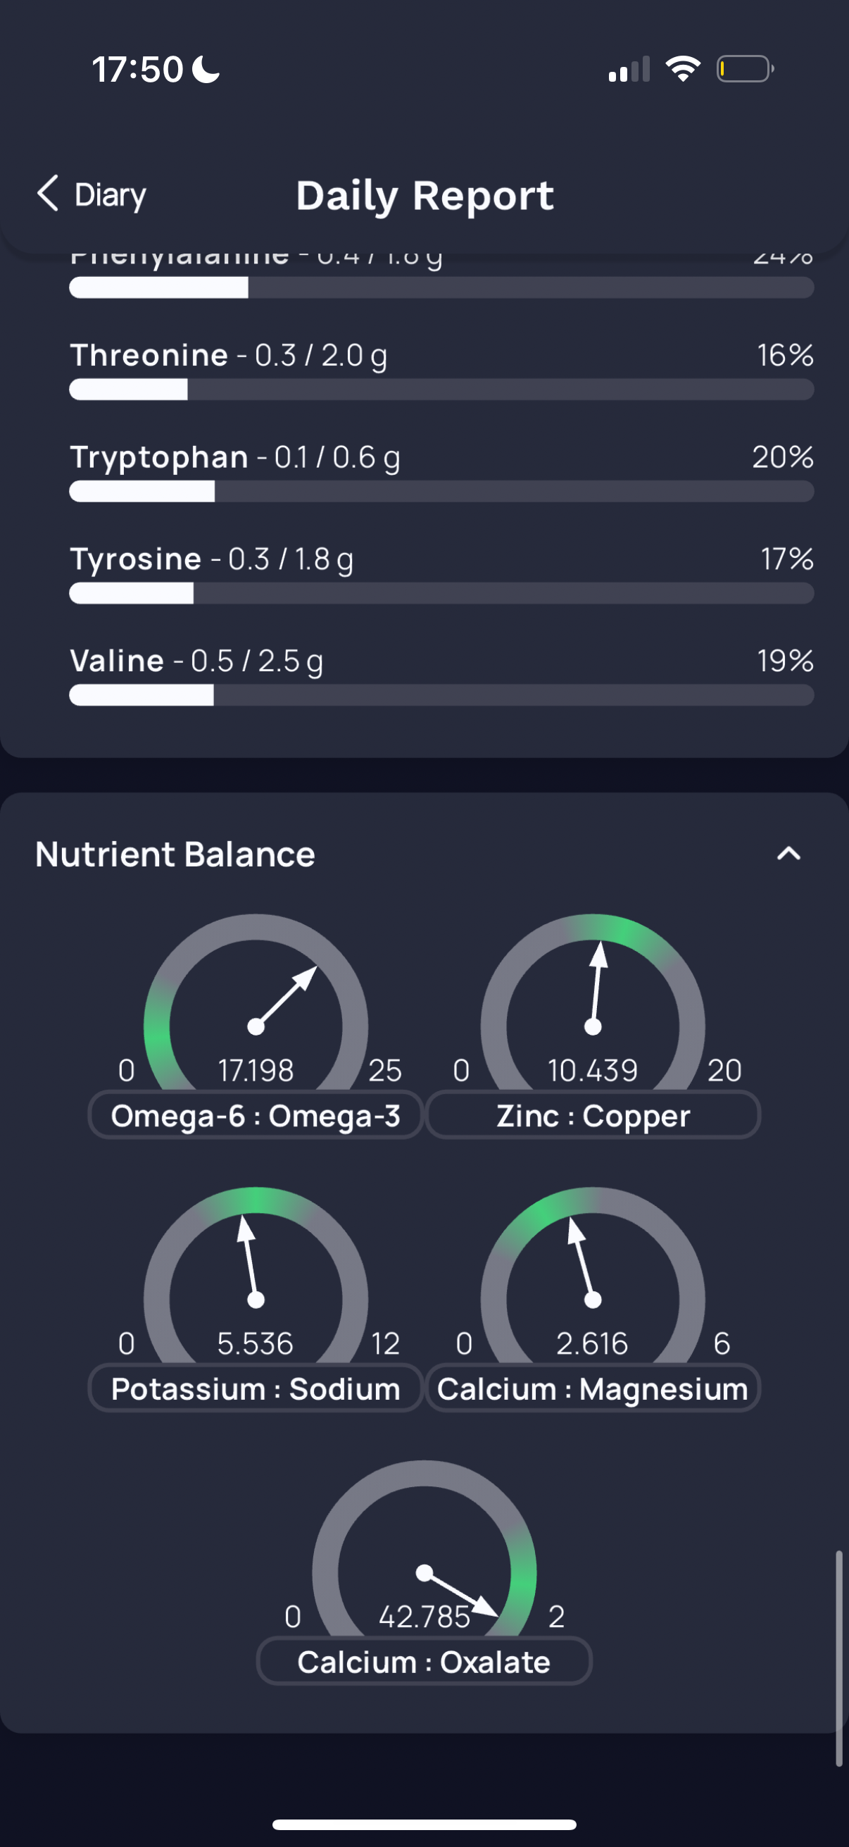The width and height of the screenshot is (849, 1847).
Task: Click the vertical scrollbar indicator
Action: coord(838,1658)
